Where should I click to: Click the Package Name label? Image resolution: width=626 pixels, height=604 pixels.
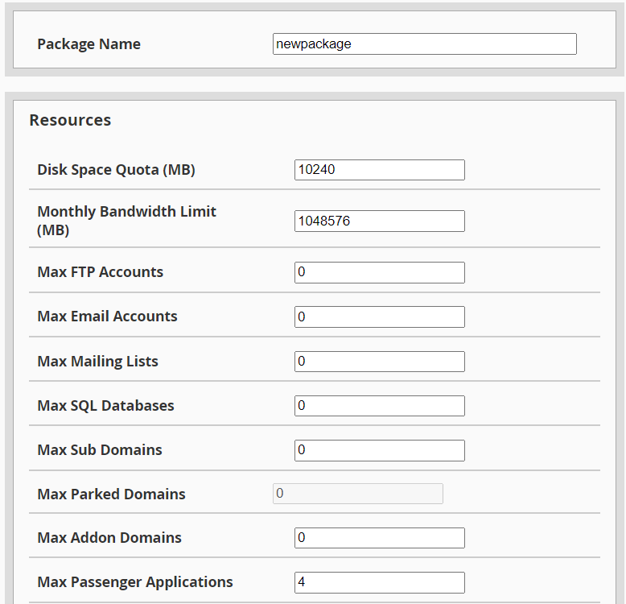(89, 44)
